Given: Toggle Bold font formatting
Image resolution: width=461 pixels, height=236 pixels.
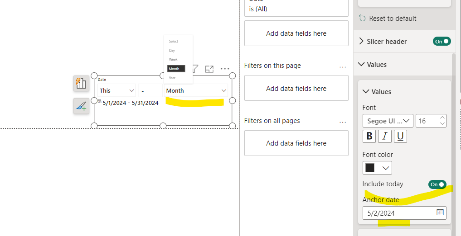Looking at the screenshot, I should 369,137.
